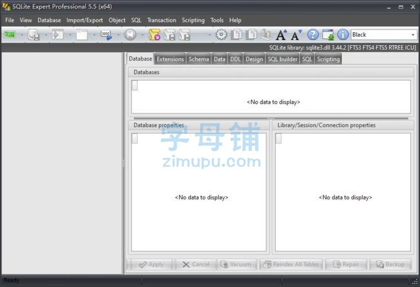Open the Tools menu
Screen dimensions: 420x287
pos(217,21)
